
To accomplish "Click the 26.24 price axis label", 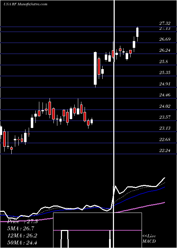I will pyautogui.click(x=165, y=50).
